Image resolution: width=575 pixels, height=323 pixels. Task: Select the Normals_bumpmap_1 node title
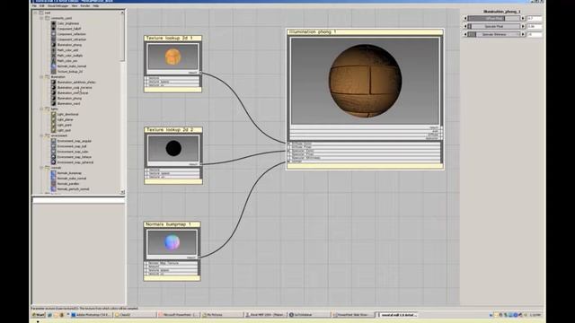(172, 224)
